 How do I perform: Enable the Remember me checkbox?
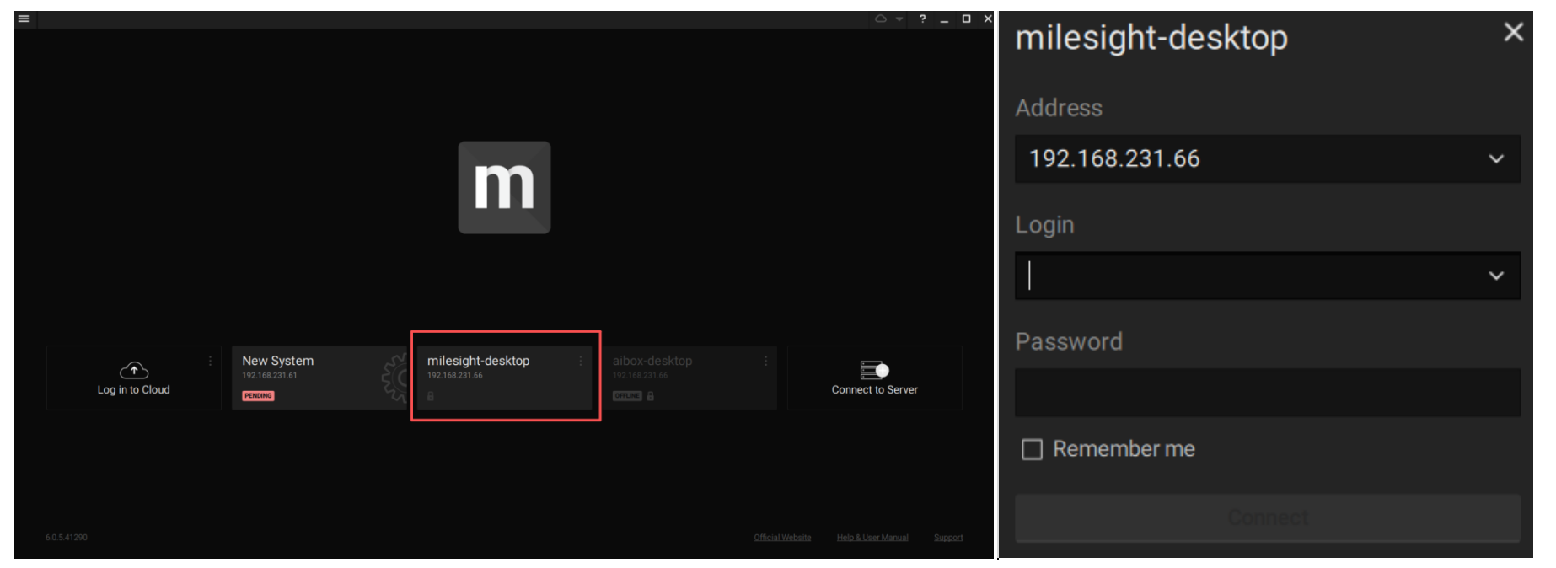1032,449
